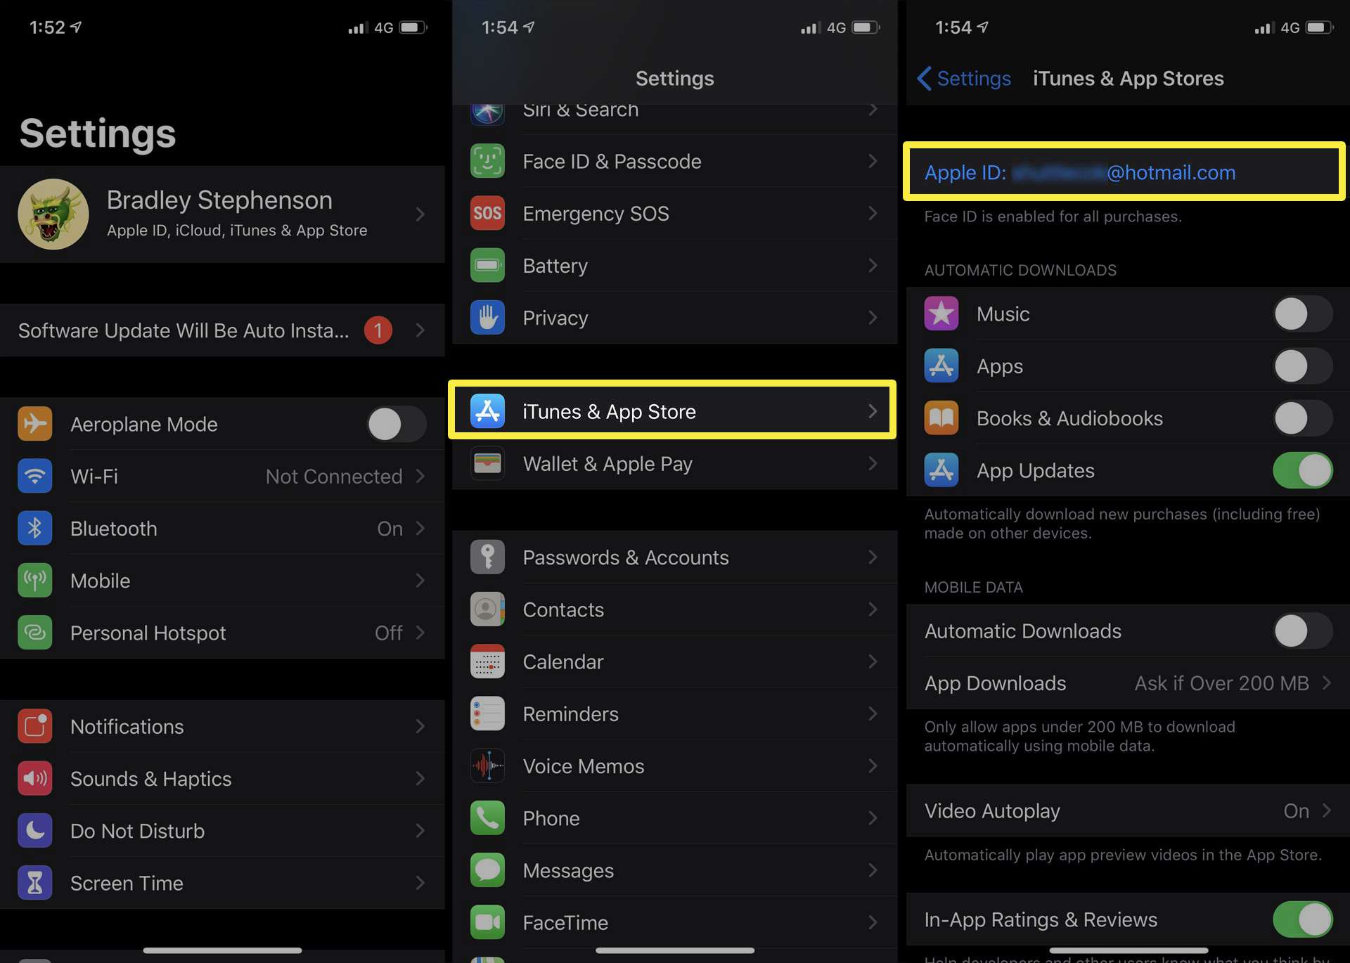Tap Settings back navigation button
Viewport: 1350px width, 963px height.
coord(960,77)
